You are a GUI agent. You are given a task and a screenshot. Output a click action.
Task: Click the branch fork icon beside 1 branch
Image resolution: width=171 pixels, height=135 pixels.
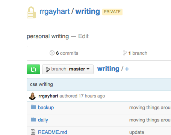click(125, 53)
